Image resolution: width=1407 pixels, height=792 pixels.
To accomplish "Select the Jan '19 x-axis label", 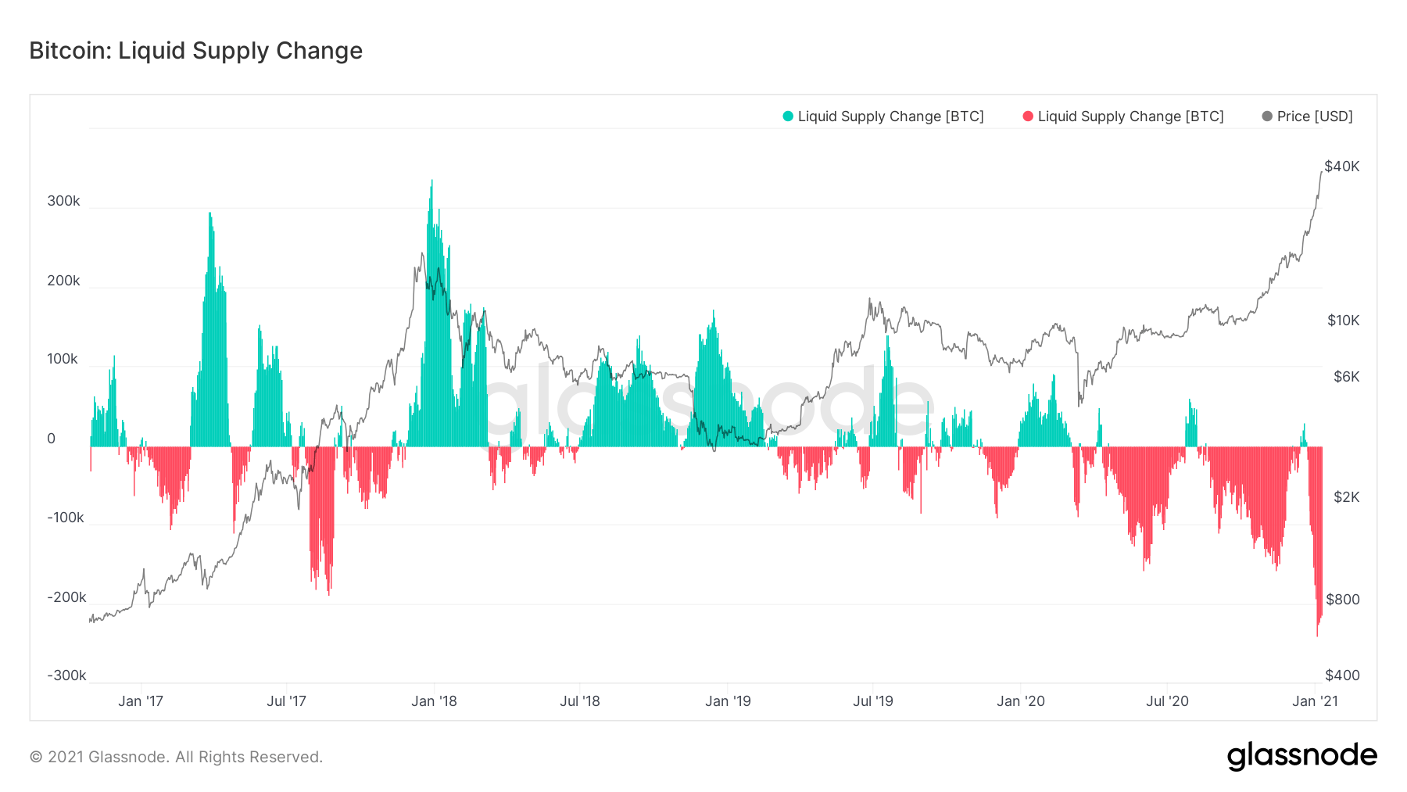I will point(728,701).
